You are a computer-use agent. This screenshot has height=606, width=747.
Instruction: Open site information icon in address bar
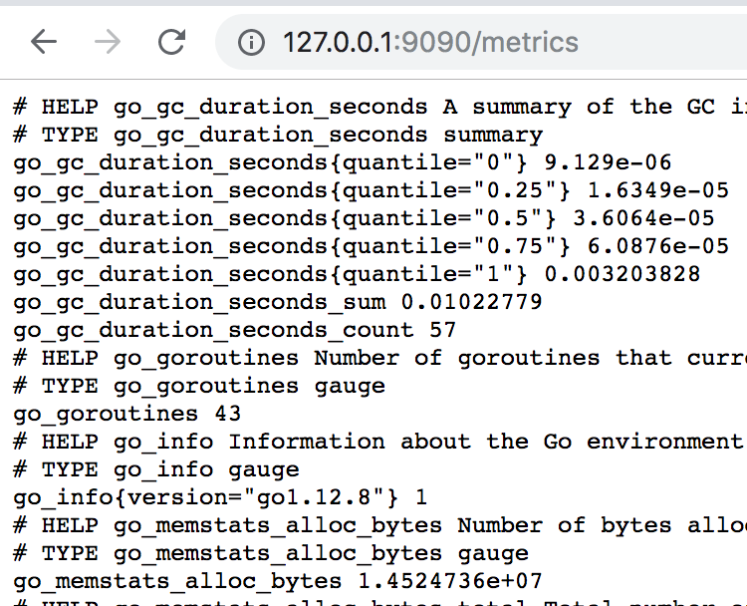[x=251, y=43]
